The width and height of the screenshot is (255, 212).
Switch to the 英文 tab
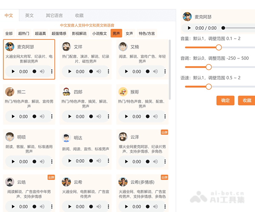tap(29, 15)
